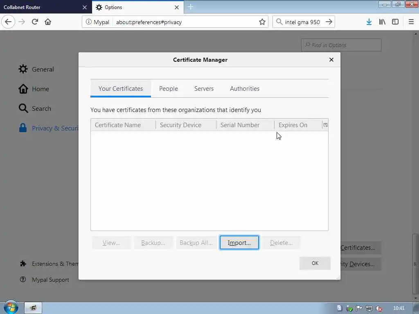The width and height of the screenshot is (419, 314).
Task: Click the View Certificates button behind dialog
Action: click(x=361, y=248)
